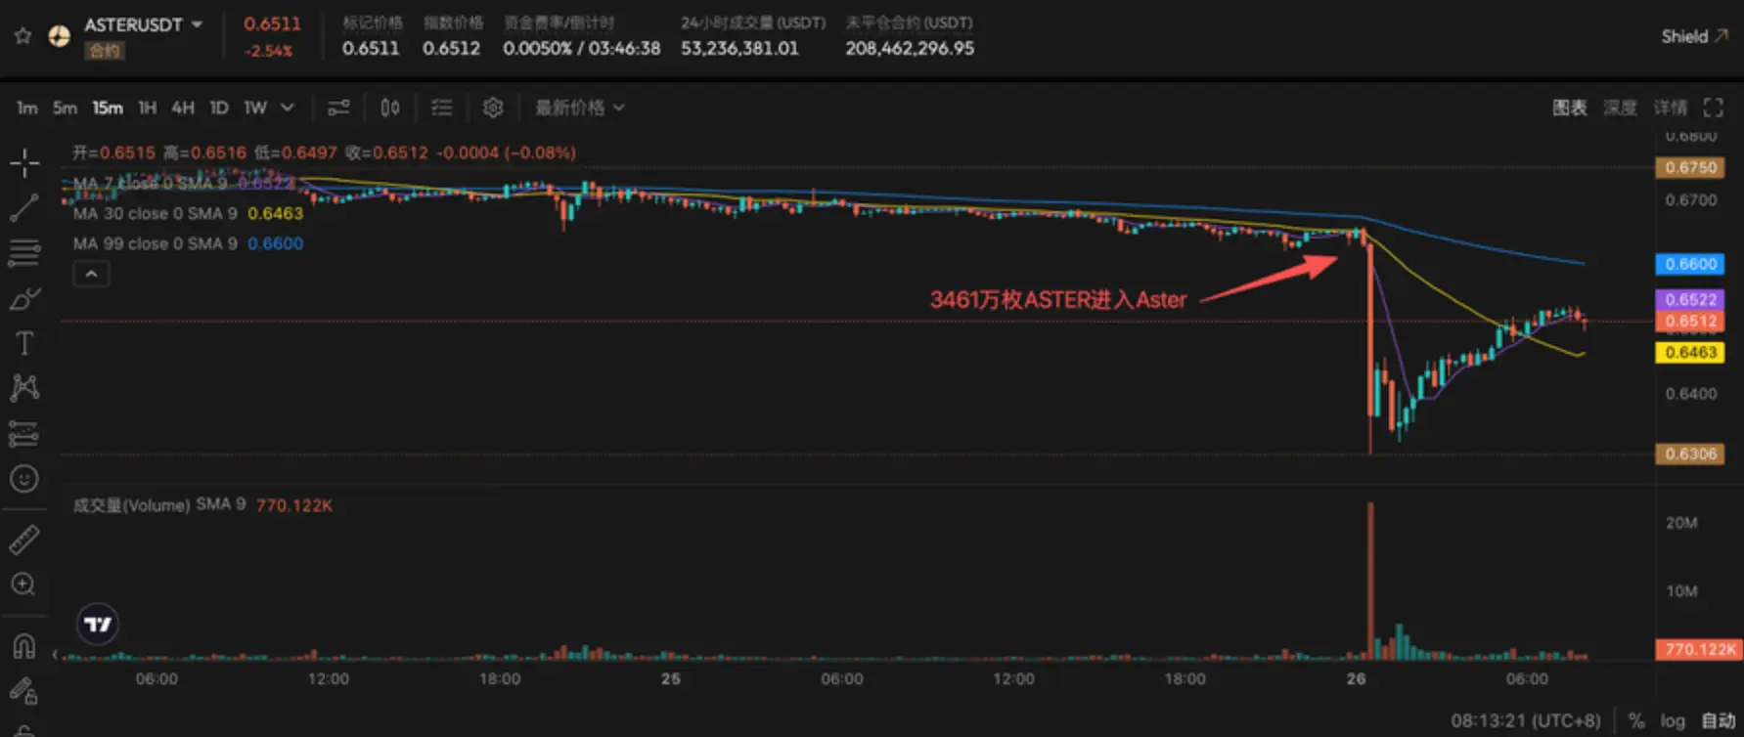Click the list layout icon in chart toolbar
The height and width of the screenshot is (737, 1744).
pos(442,108)
